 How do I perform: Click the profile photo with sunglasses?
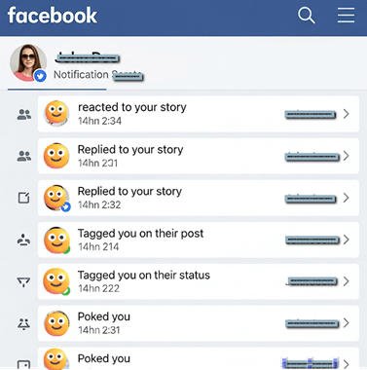[28, 62]
